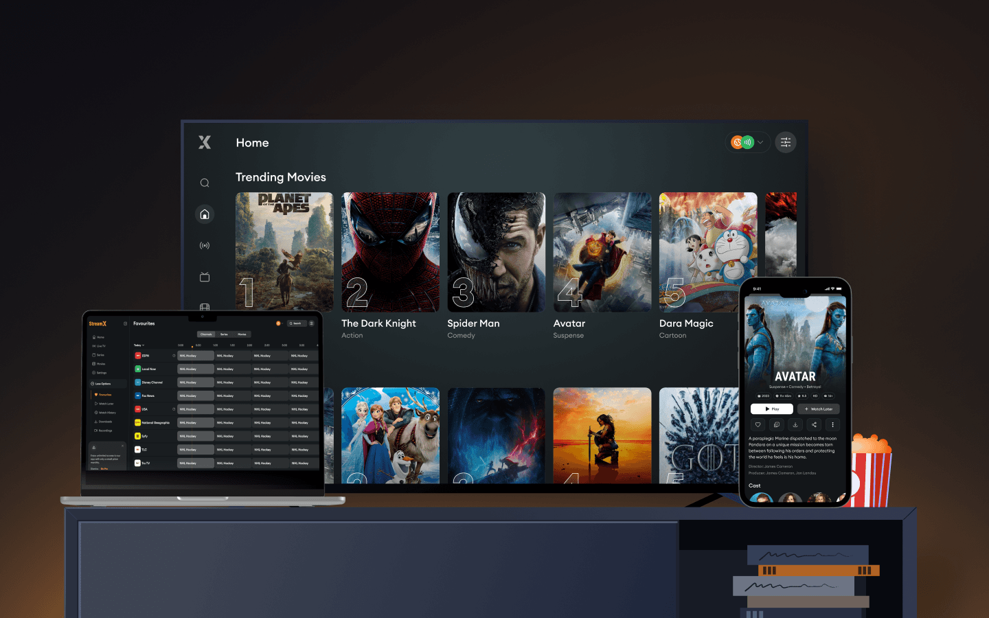Select the TLC channel row
989x618 pixels.
(x=155, y=450)
